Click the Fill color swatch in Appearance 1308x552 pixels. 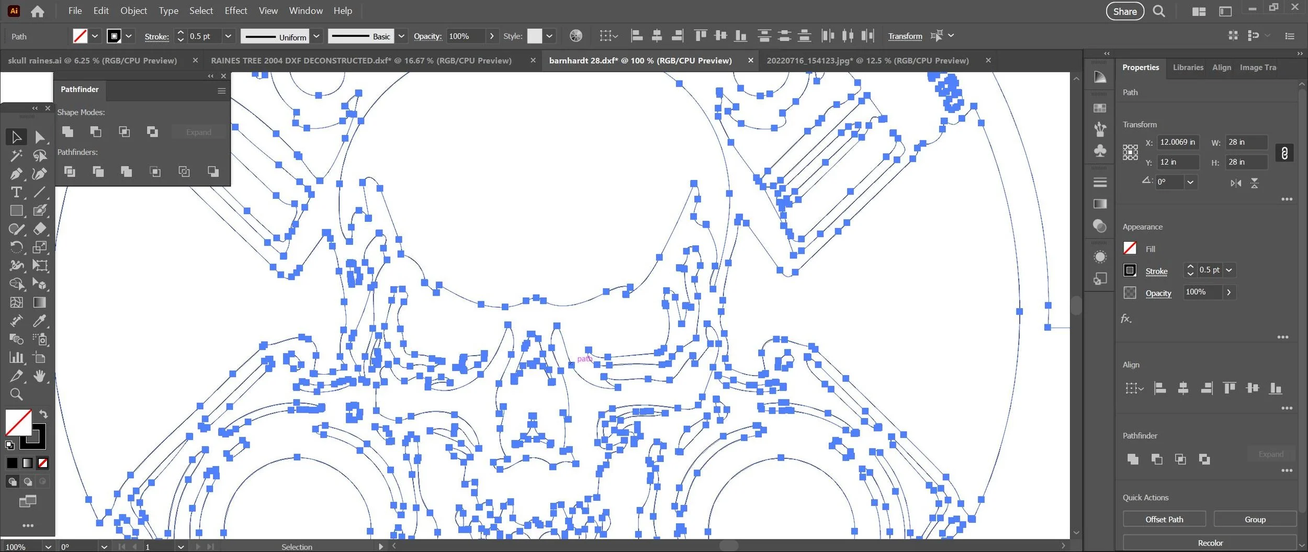tap(1130, 248)
